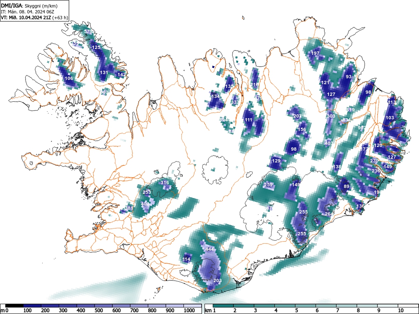Click the visibility value '316'
Image resolution: width=419 pixels, height=314 pixels.
point(165,183)
